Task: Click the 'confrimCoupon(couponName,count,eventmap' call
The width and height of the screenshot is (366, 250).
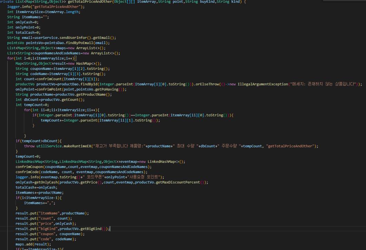Action: [83, 167]
